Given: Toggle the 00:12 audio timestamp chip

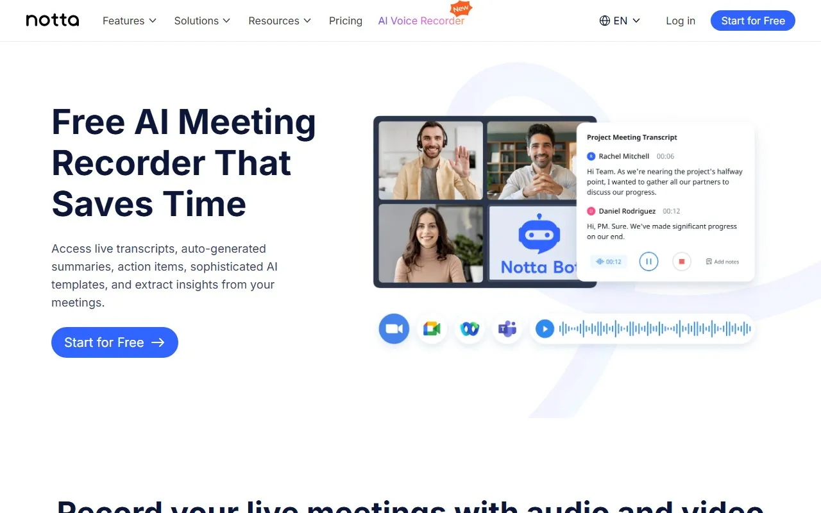Looking at the screenshot, I should (608, 261).
